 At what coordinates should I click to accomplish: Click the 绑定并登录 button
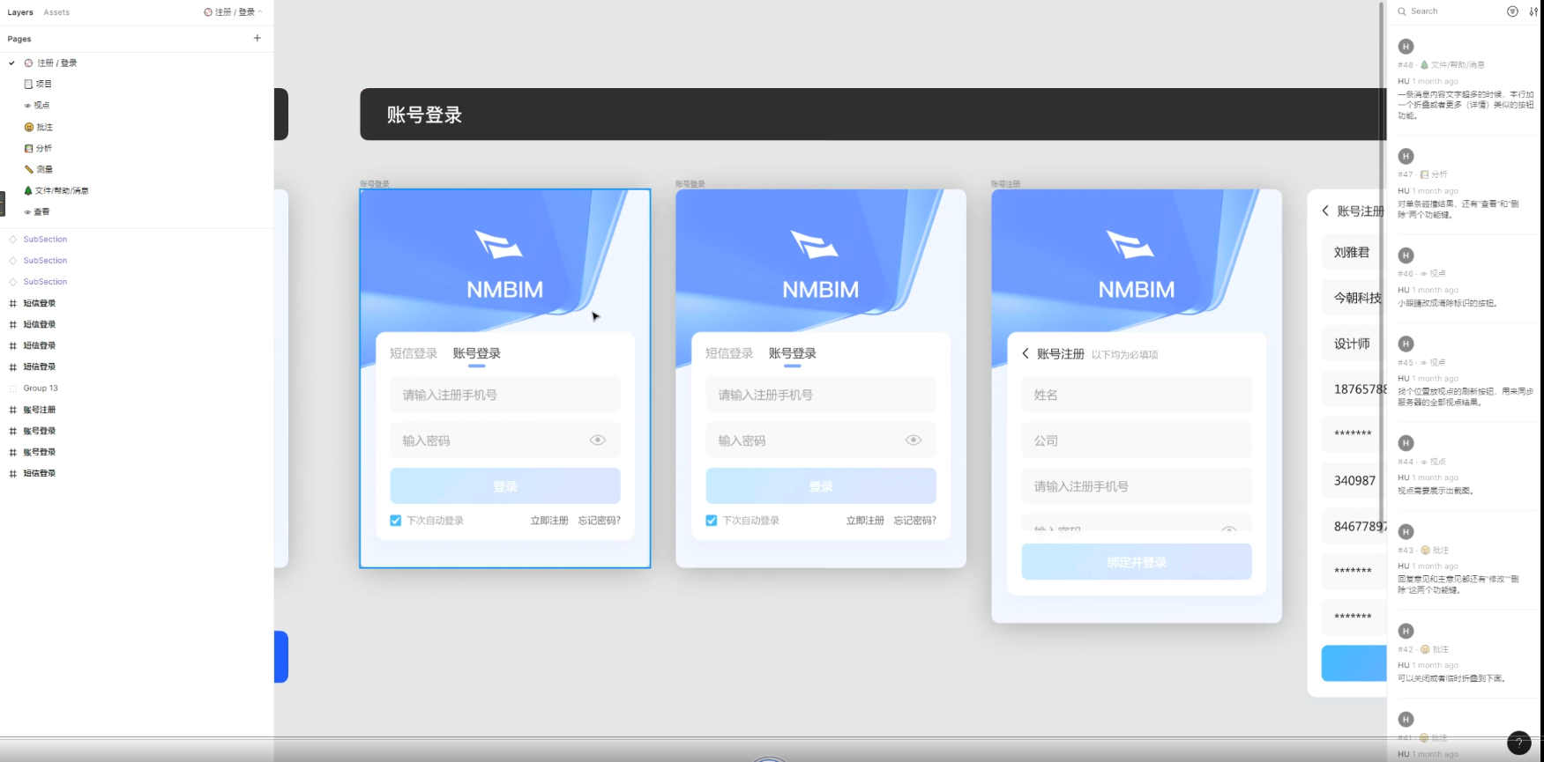tap(1137, 562)
